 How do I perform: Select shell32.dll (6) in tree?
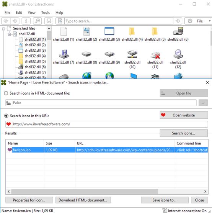(35, 67)
